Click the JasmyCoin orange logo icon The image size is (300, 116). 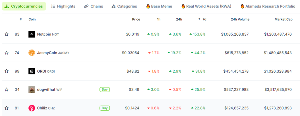(32, 53)
